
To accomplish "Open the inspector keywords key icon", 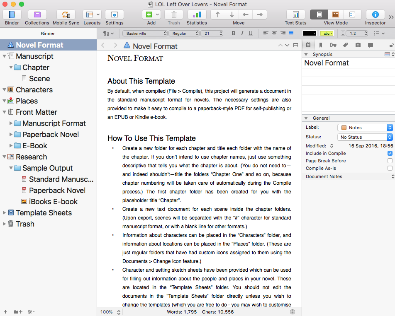I will pos(333,45).
